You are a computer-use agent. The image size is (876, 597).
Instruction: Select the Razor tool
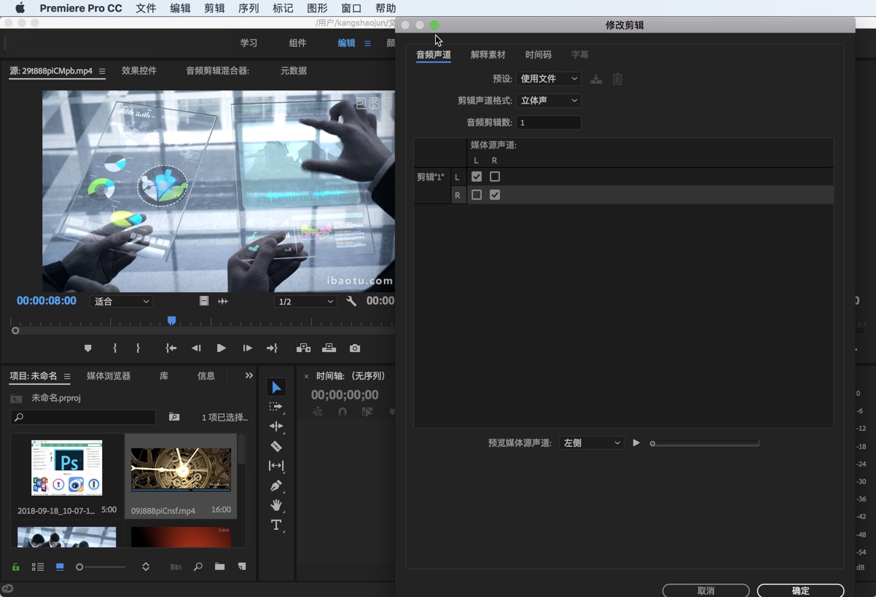pos(275,446)
